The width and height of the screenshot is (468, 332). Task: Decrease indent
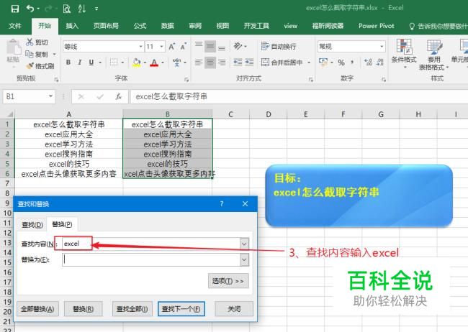238,62
